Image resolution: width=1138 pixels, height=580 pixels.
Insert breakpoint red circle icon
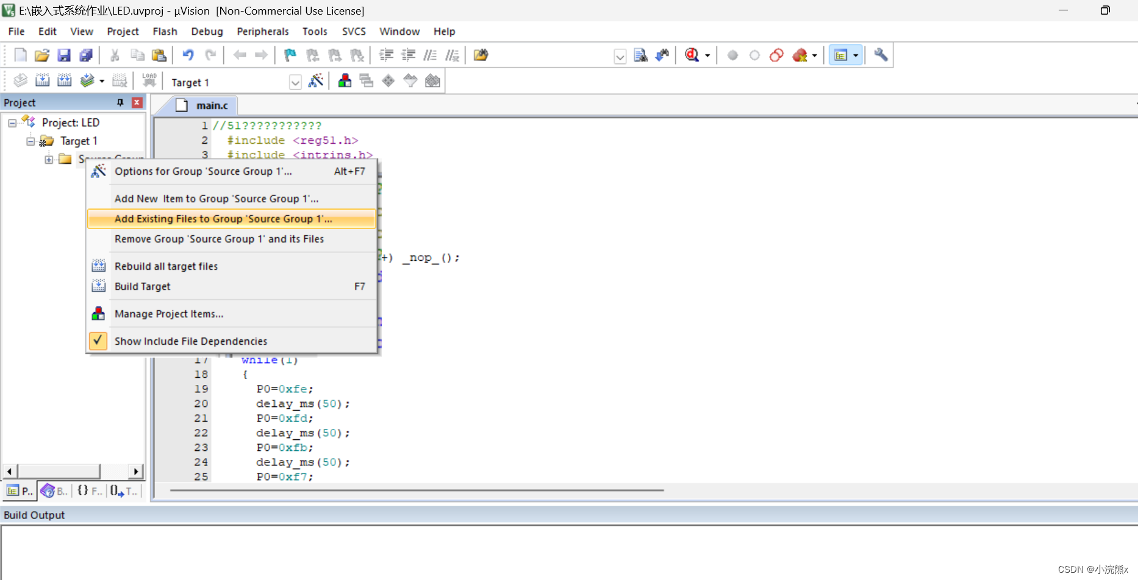(x=732, y=55)
